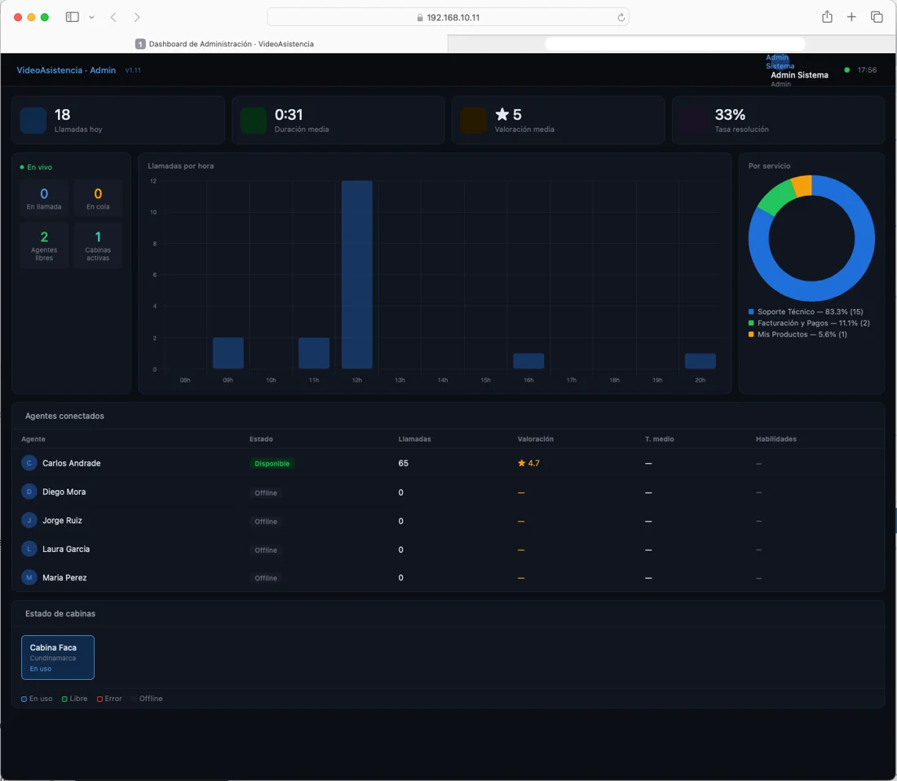The width and height of the screenshot is (897, 781).
Task: Click the Libre legend marker
Action: pyautogui.click(x=64, y=699)
